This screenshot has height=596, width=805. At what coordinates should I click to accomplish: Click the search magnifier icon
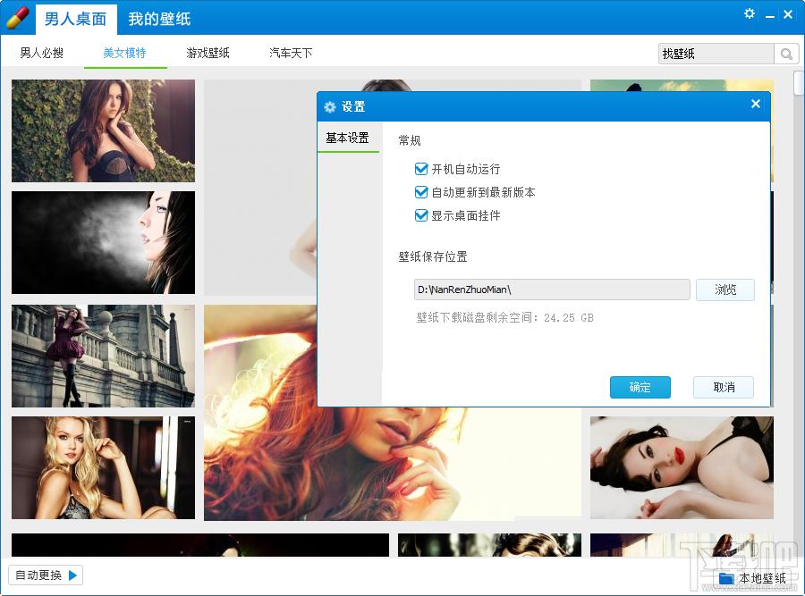(x=786, y=55)
